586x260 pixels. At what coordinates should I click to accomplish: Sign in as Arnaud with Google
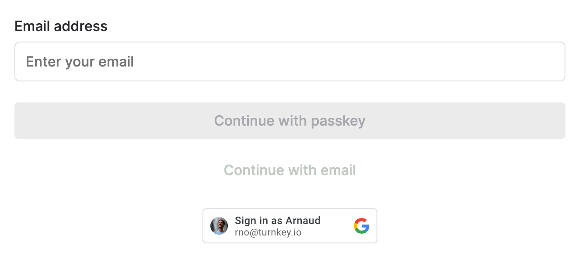pyautogui.click(x=290, y=226)
